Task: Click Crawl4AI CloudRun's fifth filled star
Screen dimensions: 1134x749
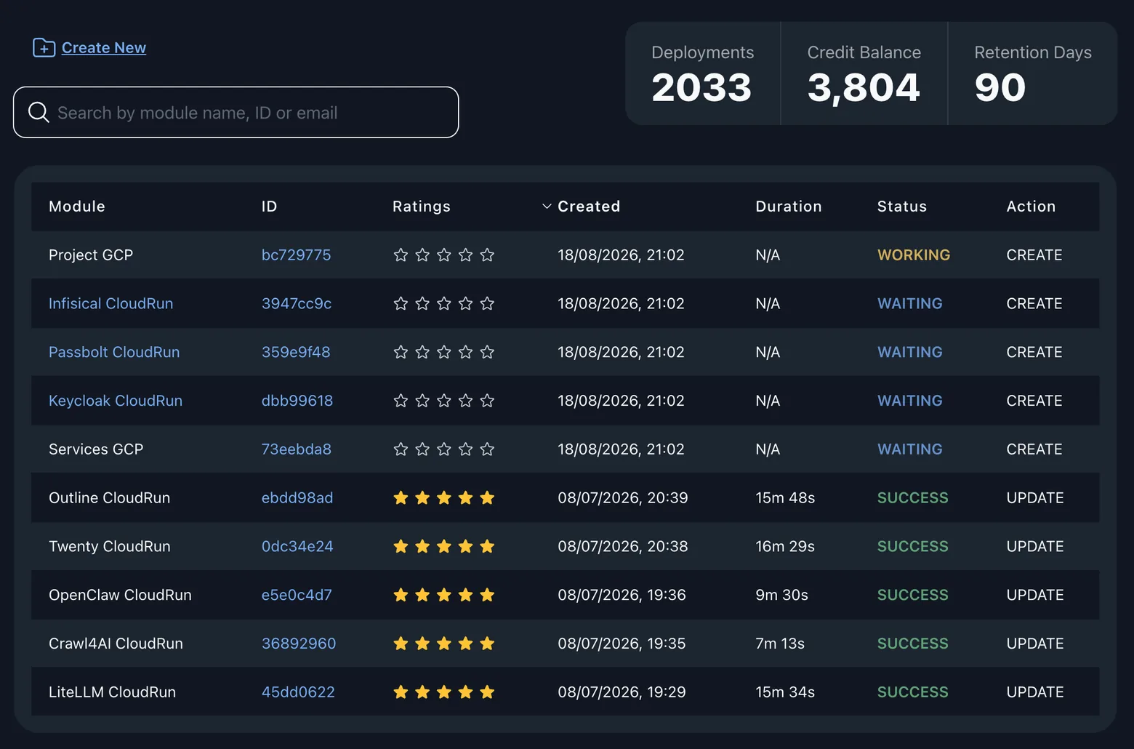Action: pyautogui.click(x=487, y=644)
